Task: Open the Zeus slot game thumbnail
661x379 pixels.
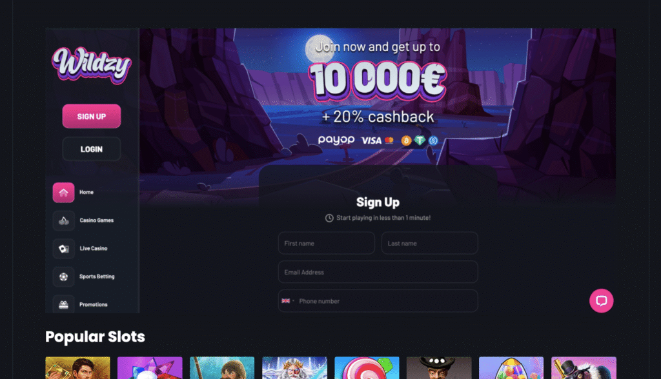Action: click(294, 367)
